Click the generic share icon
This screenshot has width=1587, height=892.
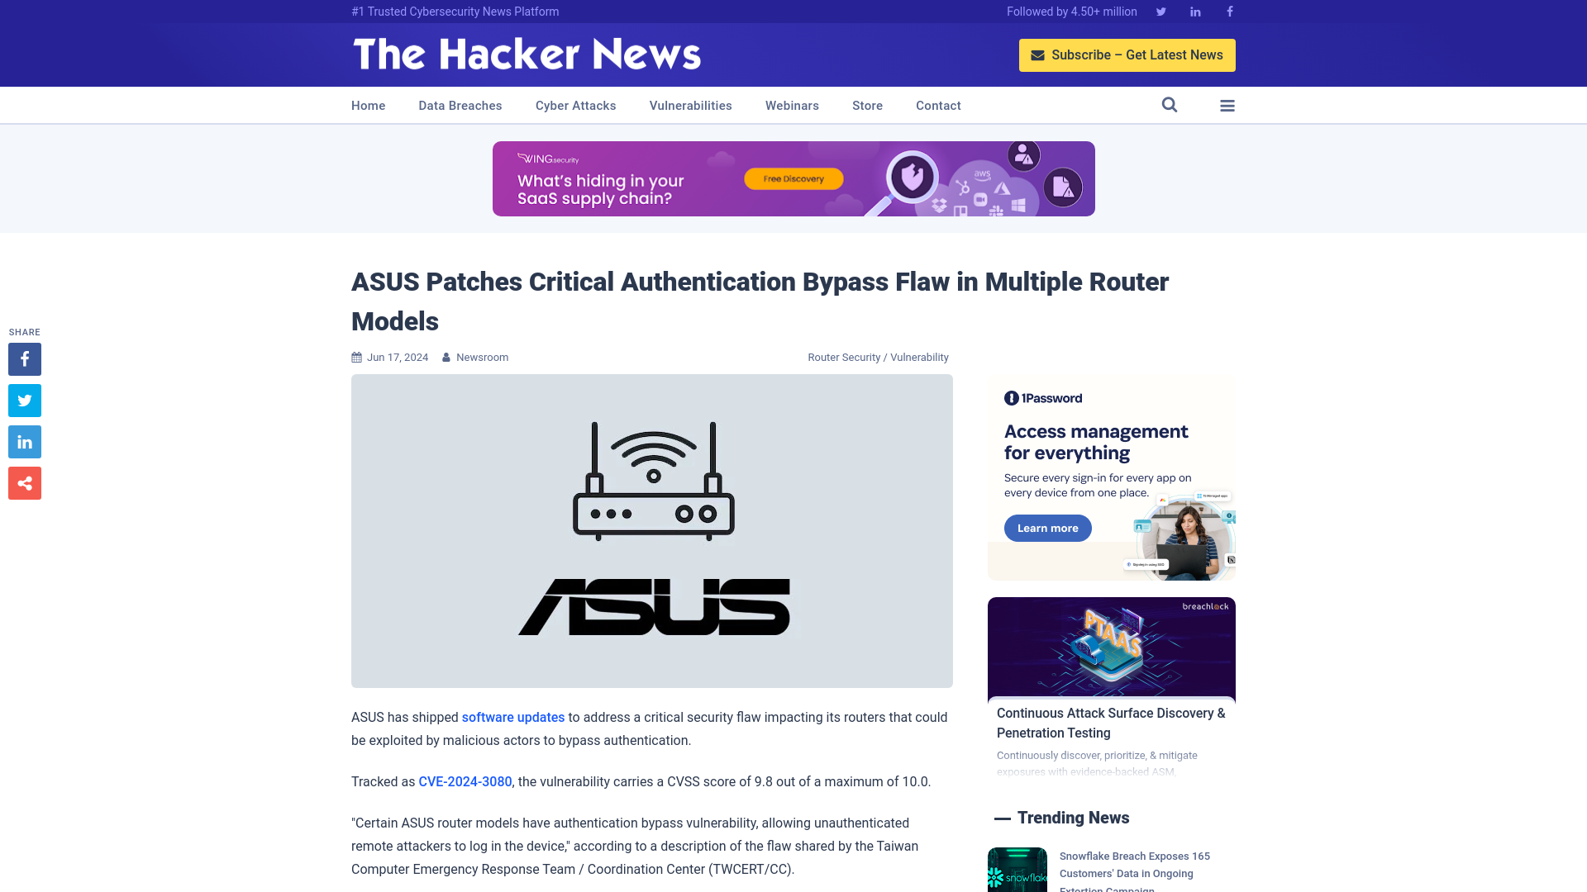[24, 482]
